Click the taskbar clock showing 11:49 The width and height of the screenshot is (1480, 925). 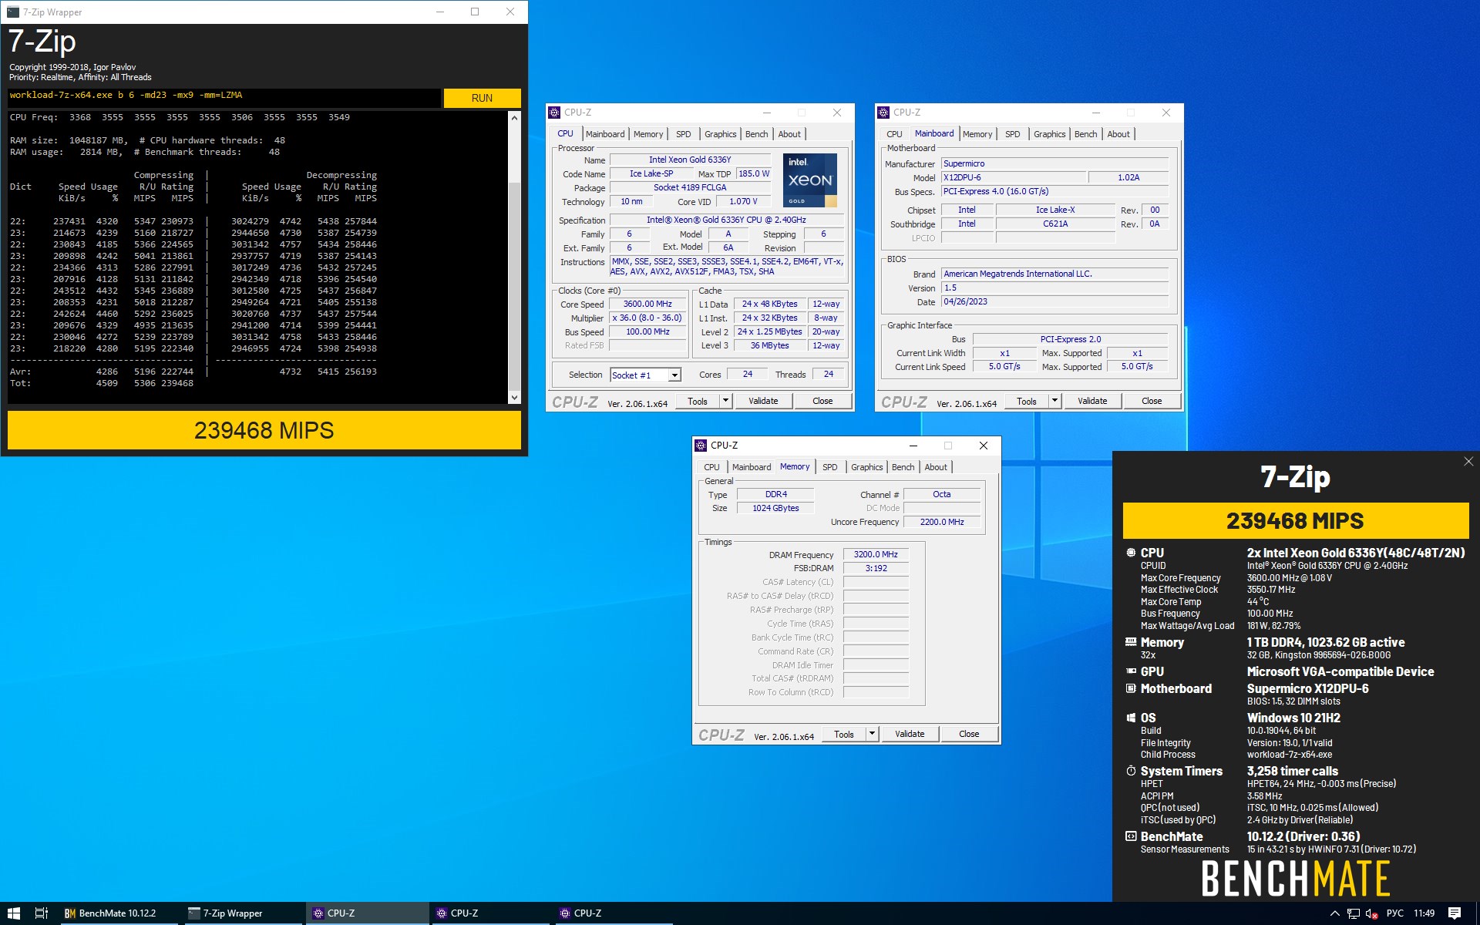click(x=1424, y=913)
